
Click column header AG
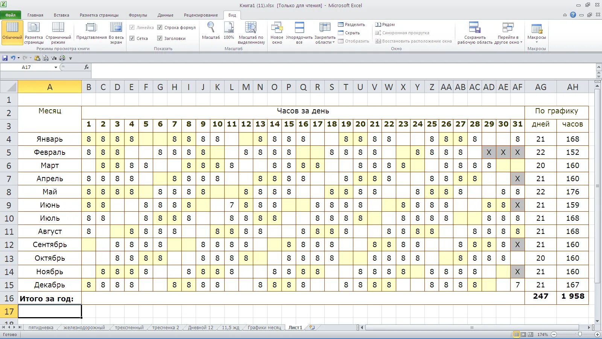pyautogui.click(x=541, y=87)
